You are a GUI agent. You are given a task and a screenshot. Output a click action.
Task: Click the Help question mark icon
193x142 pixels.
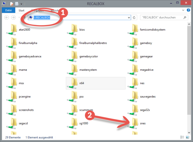[188, 10]
